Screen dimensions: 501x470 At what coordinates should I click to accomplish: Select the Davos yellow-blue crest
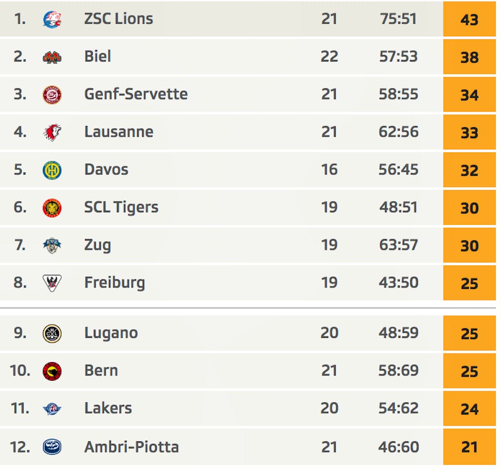[x=52, y=170]
